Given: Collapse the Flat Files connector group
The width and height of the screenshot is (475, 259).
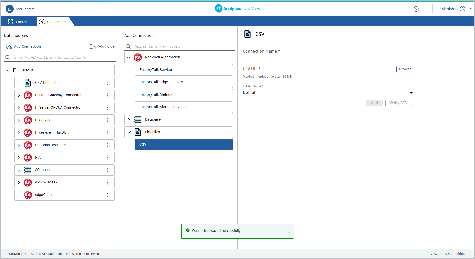Looking at the screenshot, I should pos(129,132).
